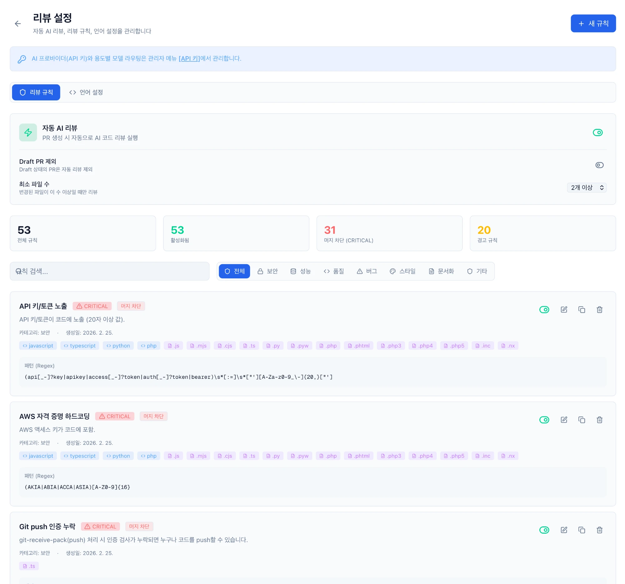Viewport: 625px width, 584px height.
Task: Filter rules by 기타 category
Action: pyautogui.click(x=477, y=271)
